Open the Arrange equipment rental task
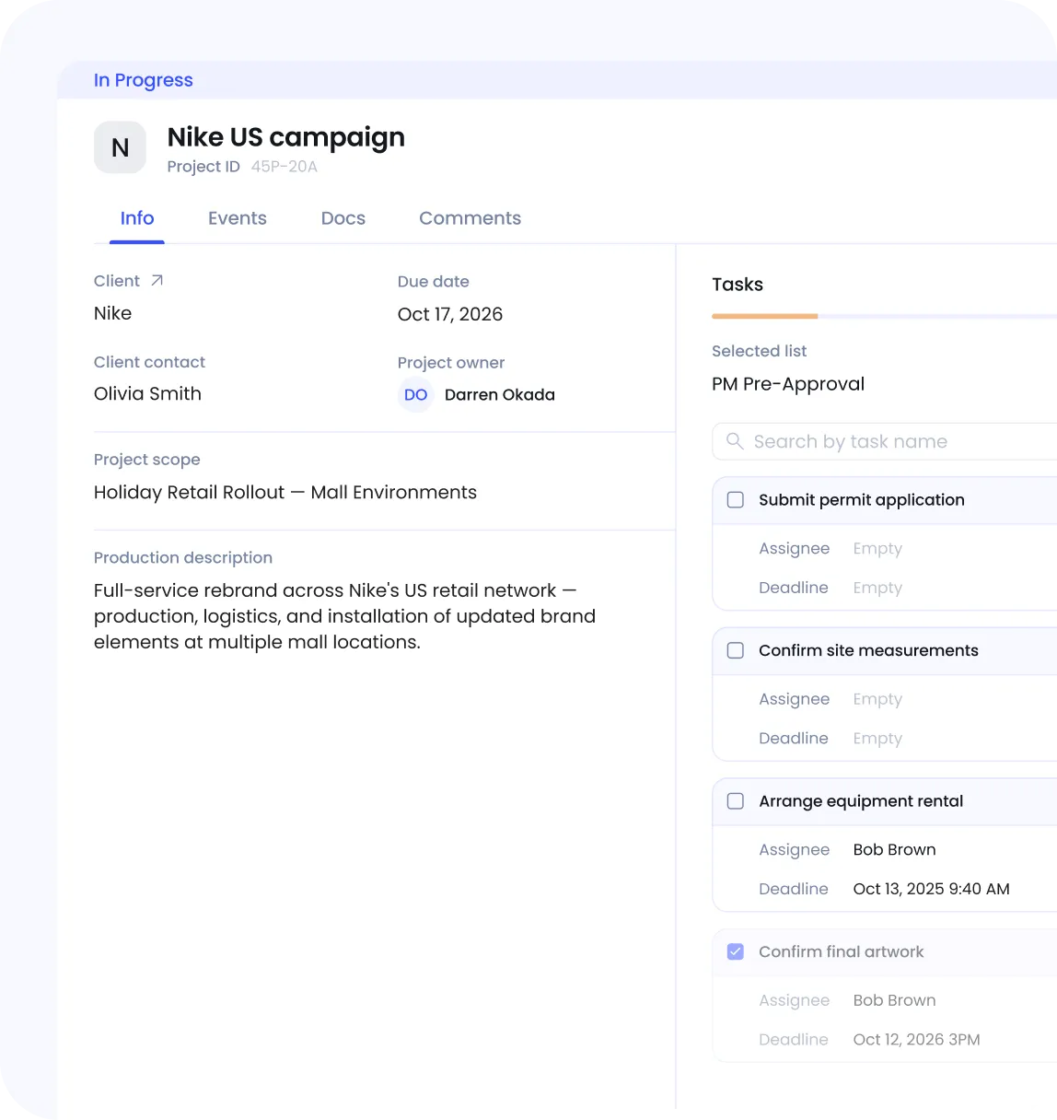The height and width of the screenshot is (1120, 1057). (861, 801)
